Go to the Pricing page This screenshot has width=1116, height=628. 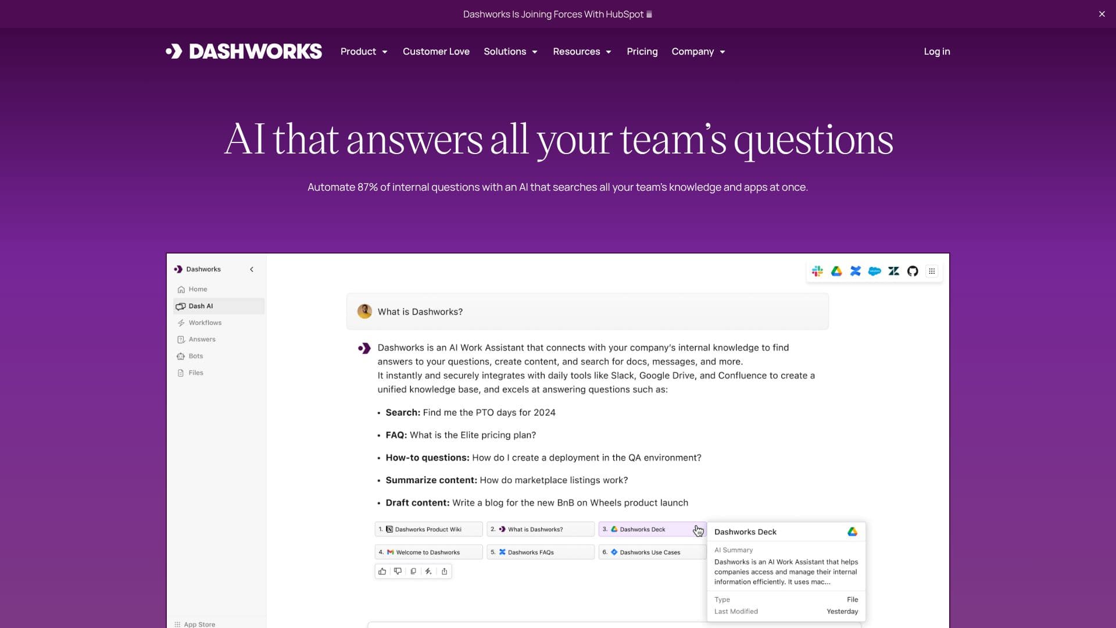point(642,51)
